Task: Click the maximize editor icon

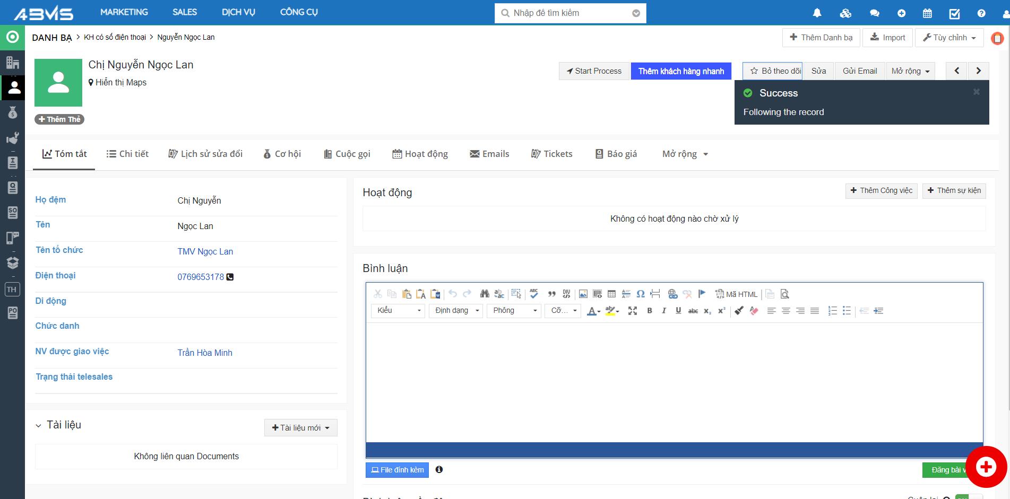Action: pyautogui.click(x=632, y=311)
